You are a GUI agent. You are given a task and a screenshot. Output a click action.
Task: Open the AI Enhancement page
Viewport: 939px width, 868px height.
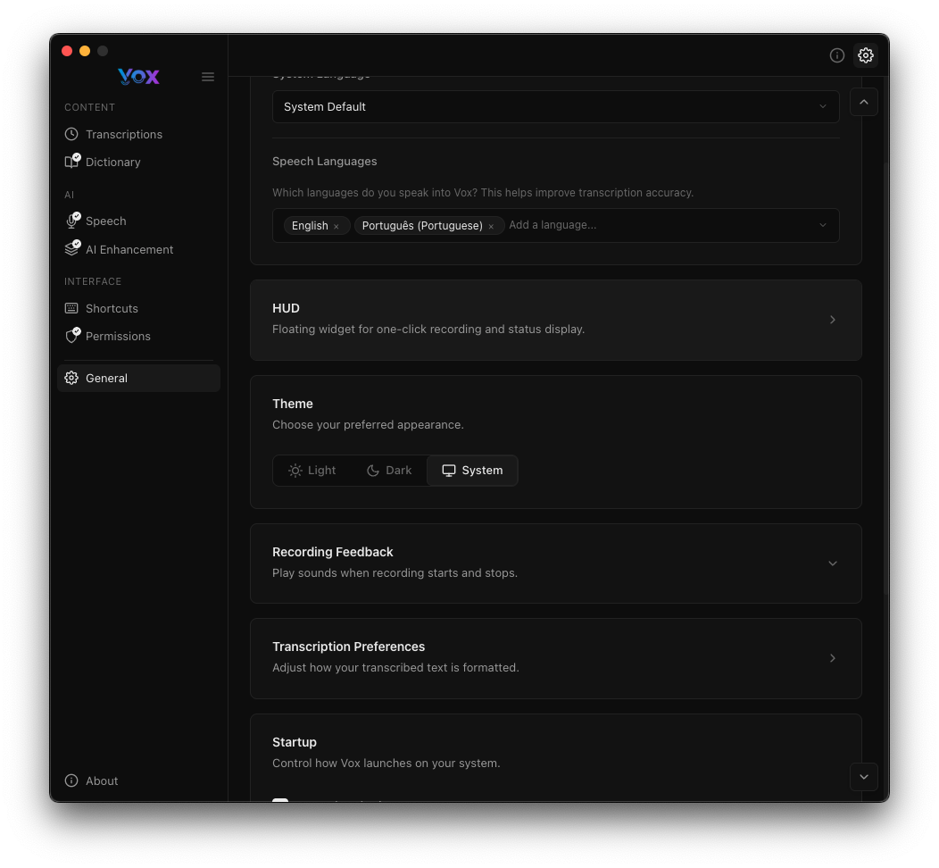[129, 249]
